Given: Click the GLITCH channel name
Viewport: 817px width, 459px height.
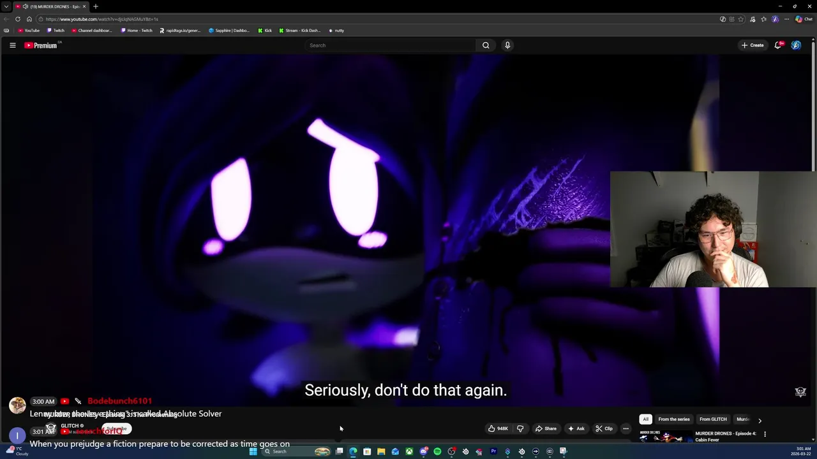Looking at the screenshot, I should pyautogui.click(x=70, y=426).
